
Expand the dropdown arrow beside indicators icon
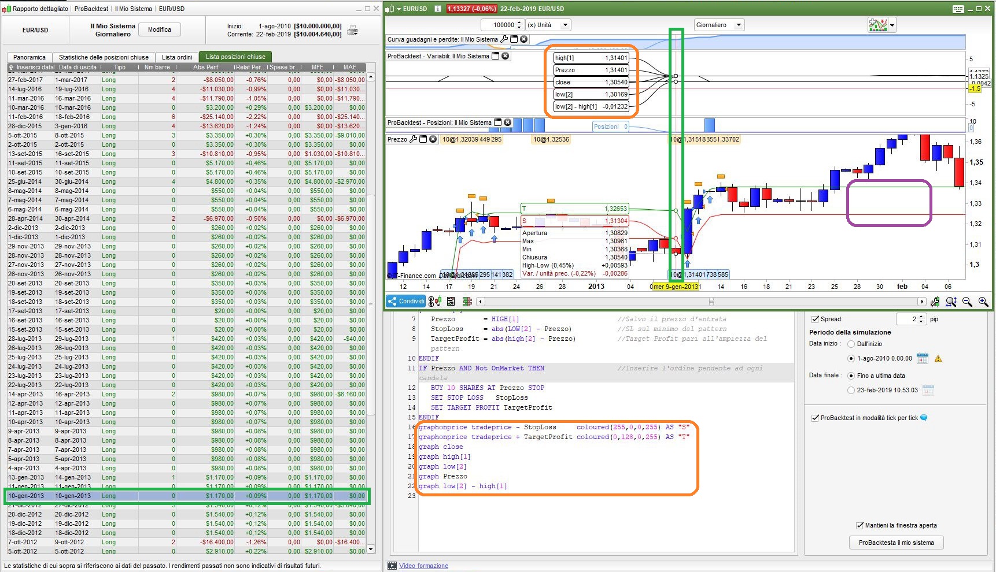coord(892,25)
